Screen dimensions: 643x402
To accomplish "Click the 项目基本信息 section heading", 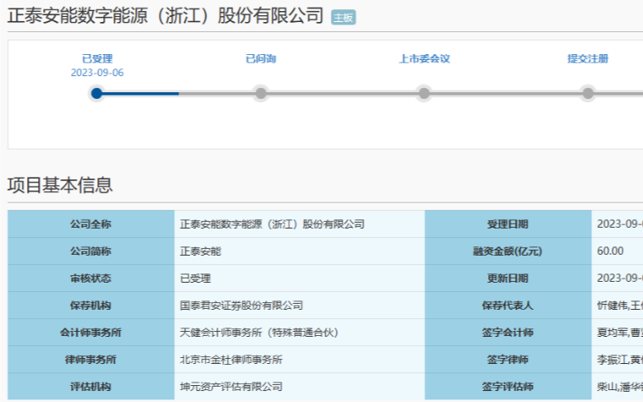I will (60, 185).
